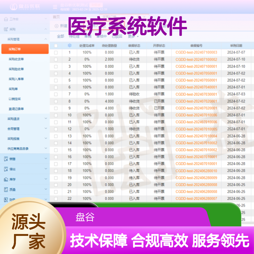This screenshot has height=254, width=254.
Task: Click the 2024-07-07 date cell
Action: [236, 52]
